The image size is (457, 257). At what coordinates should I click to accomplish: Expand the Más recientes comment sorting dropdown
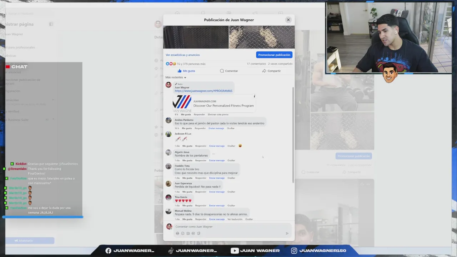pos(176,77)
